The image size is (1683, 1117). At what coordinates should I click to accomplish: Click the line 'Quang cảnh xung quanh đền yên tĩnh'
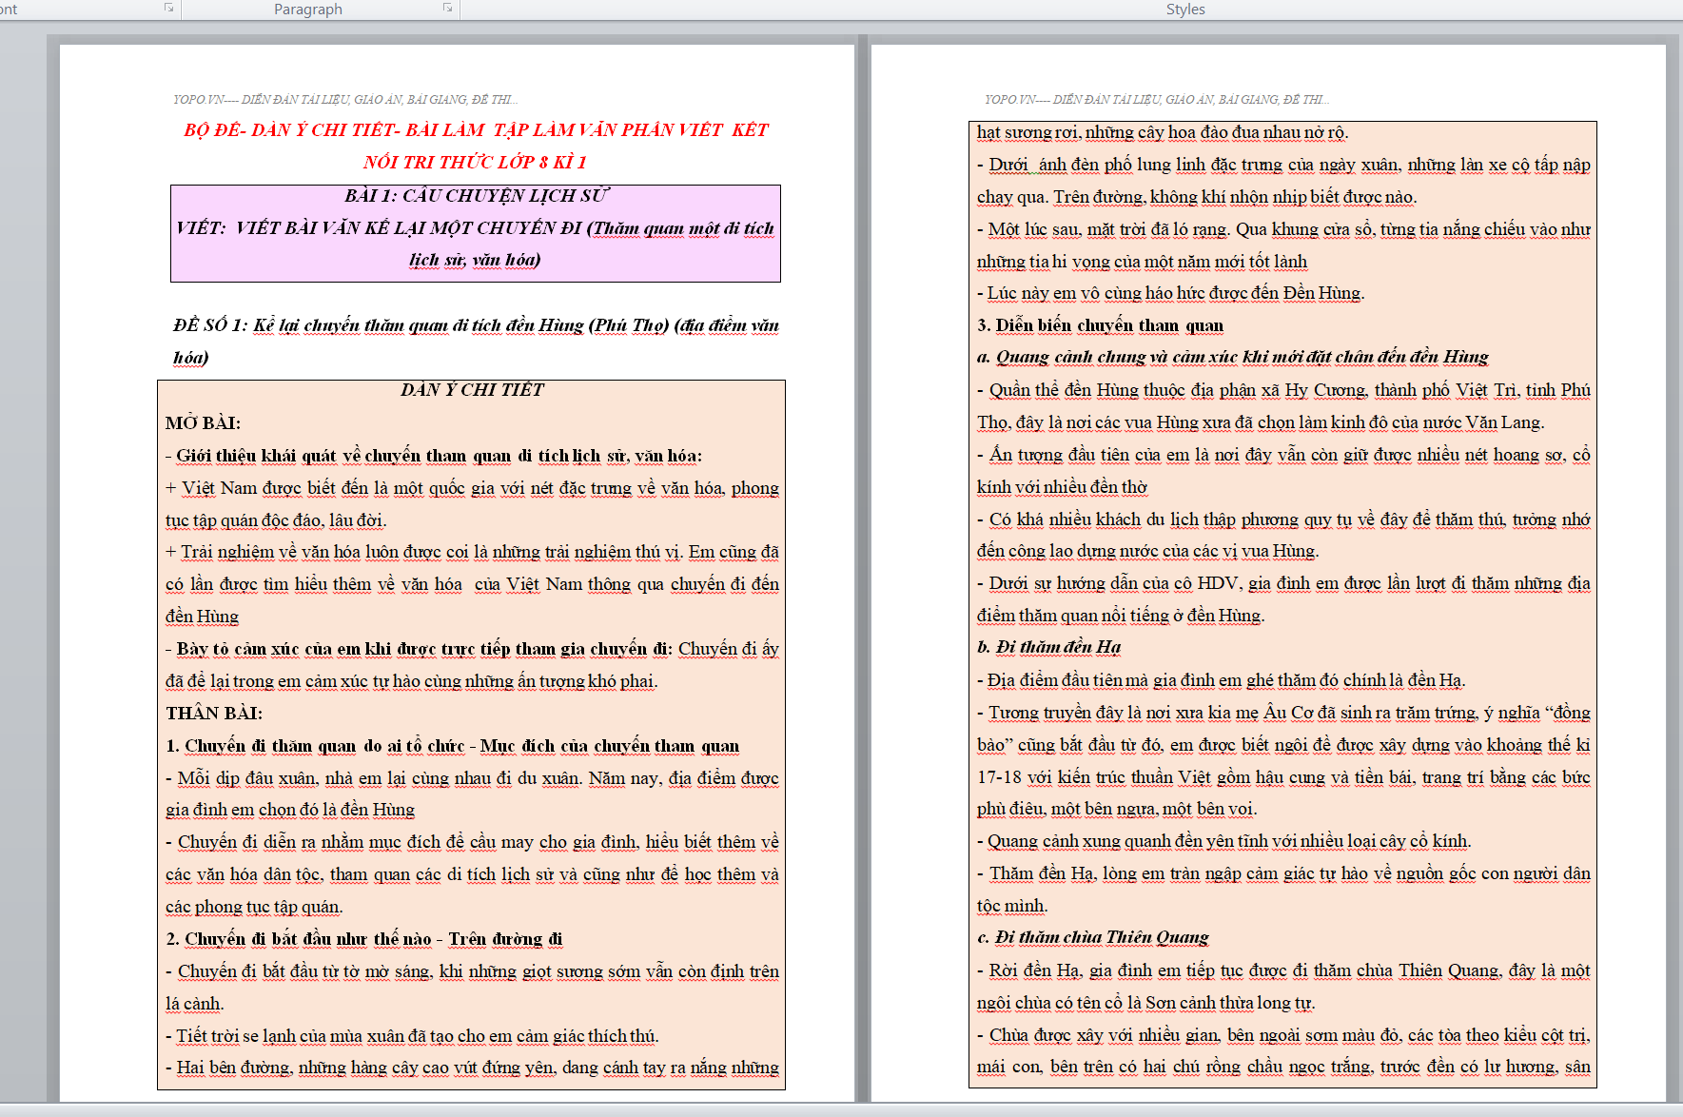coord(1224,841)
